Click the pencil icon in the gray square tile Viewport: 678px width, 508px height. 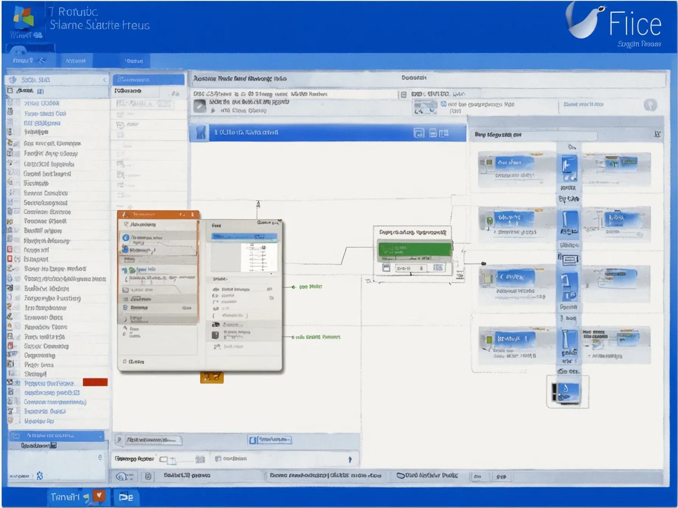point(200,106)
